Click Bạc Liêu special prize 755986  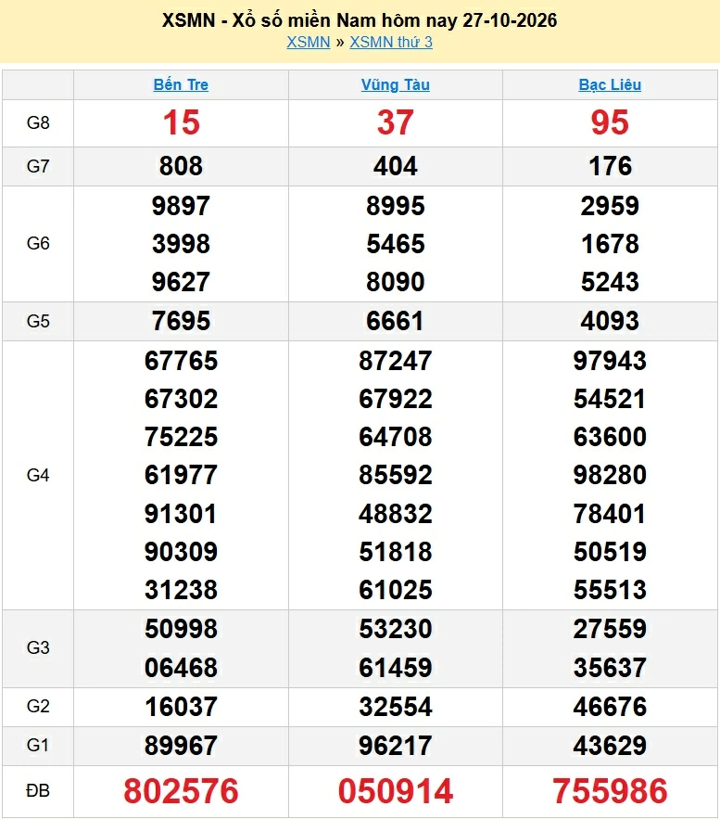[x=610, y=791]
